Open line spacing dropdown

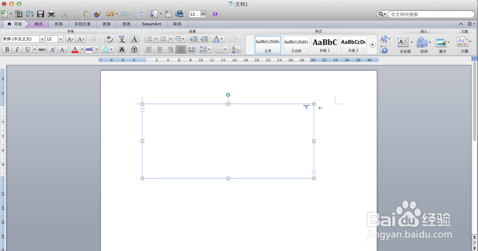coord(205,49)
